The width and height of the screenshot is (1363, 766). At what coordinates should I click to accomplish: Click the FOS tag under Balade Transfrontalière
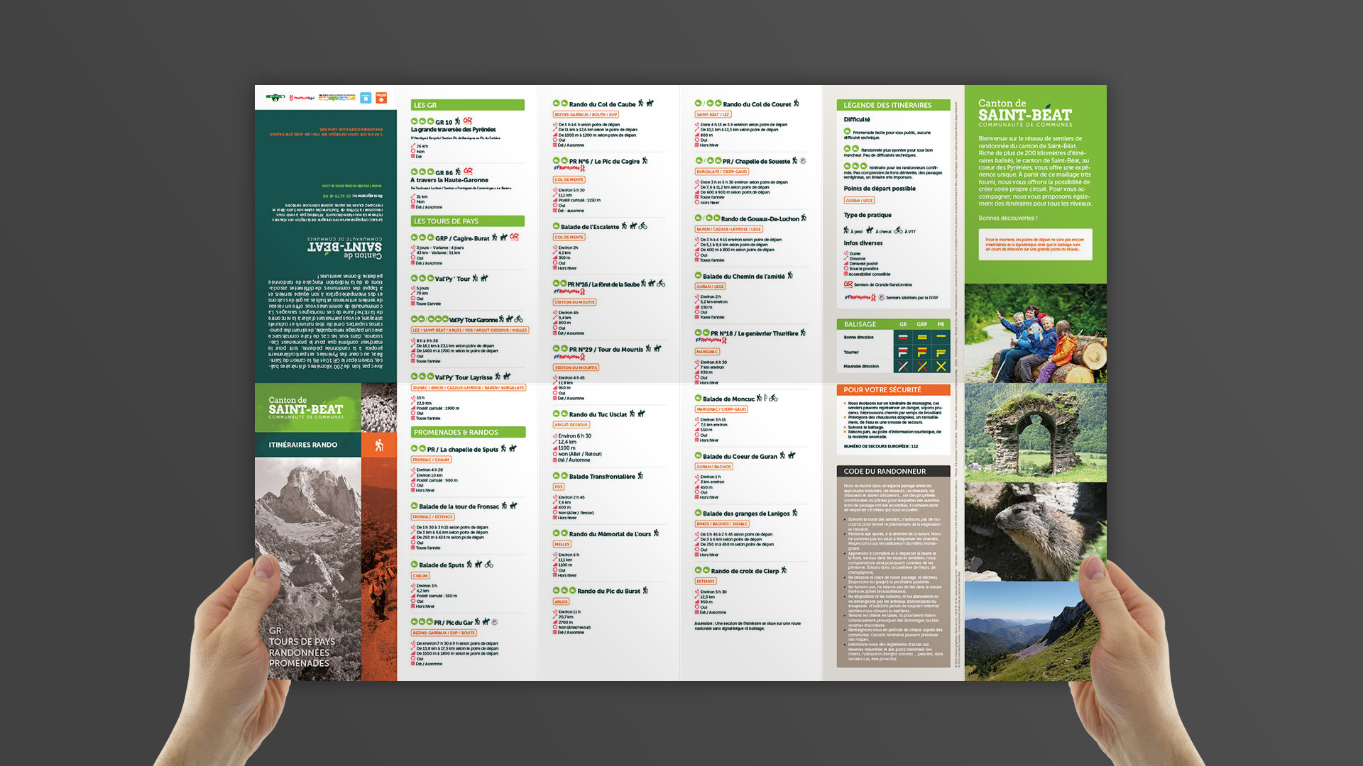pyautogui.click(x=559, y=487)
